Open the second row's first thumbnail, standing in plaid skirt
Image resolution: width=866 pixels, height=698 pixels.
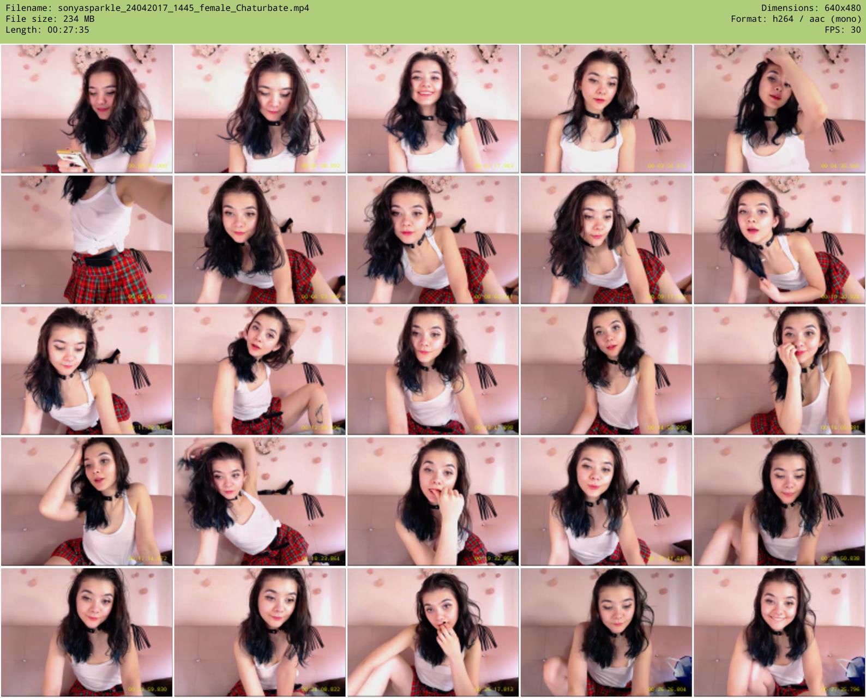[87, 240]
